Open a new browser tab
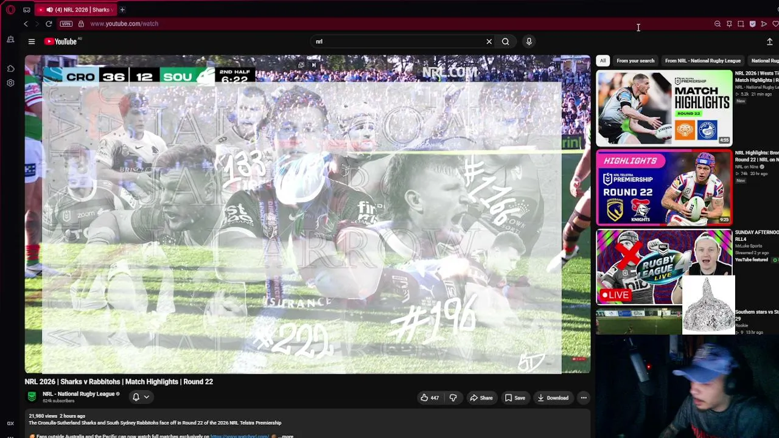Image resolution: width=779 pixels, height=438 pixels. (x=122, y=10)
